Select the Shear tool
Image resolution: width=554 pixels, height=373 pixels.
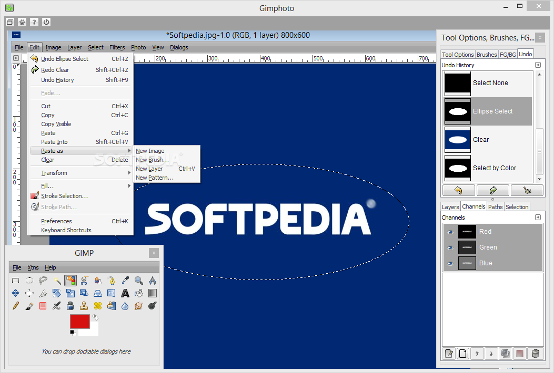(x=84, y=293)
